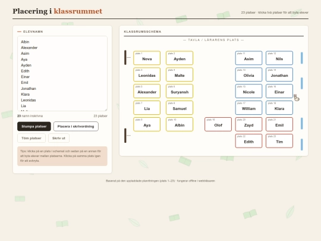Click the name Klara in the list
The height and width of the screenshot is (241, 321).
(25, 94)
